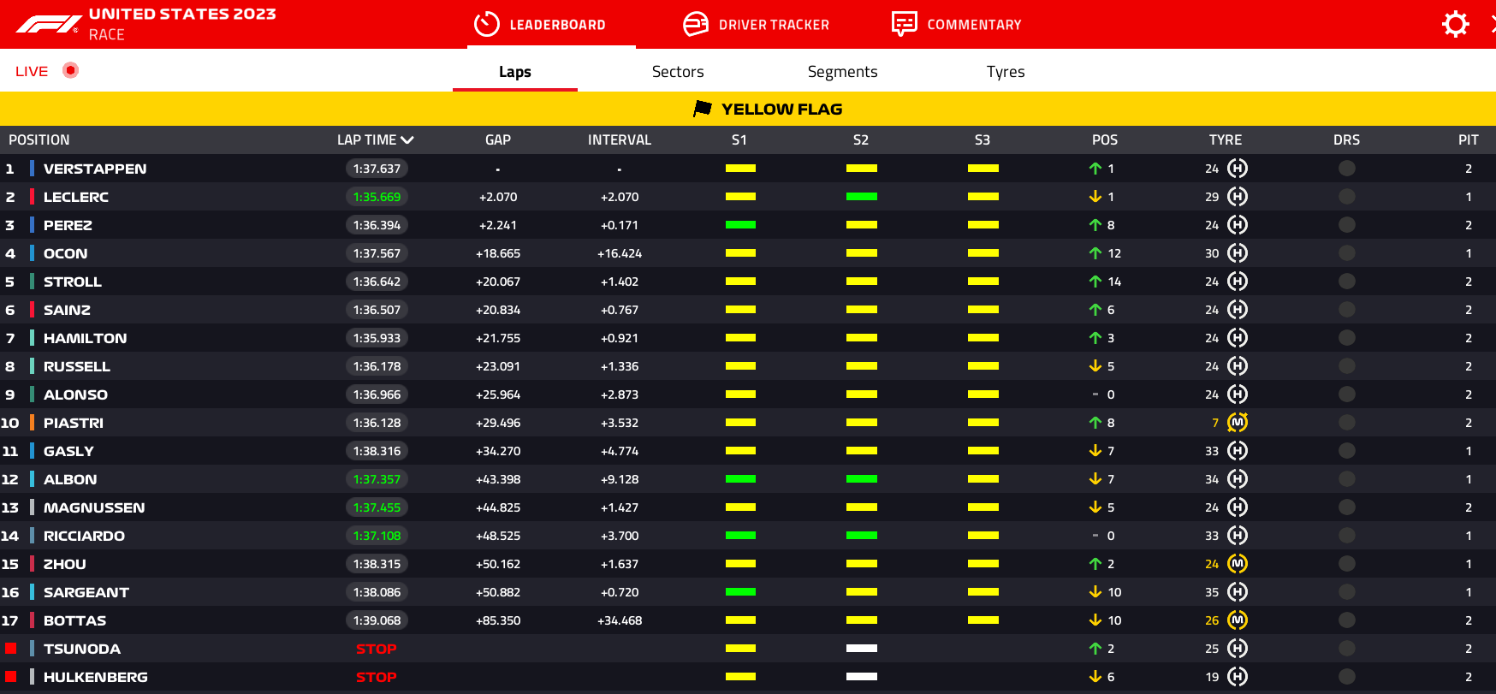Select the SARGEANT driver row name
The image size is (1496, 694).
click(86, 593)
